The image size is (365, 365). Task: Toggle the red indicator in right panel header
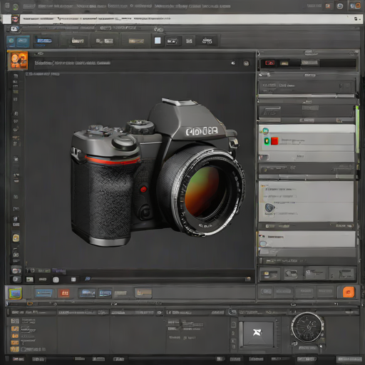click(x=269, y=63)
